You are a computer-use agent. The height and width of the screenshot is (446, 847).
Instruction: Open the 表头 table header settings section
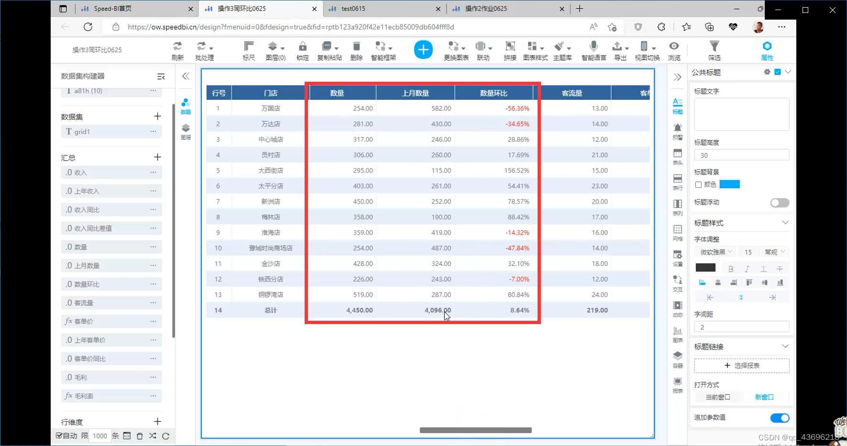tap(678, 156)
